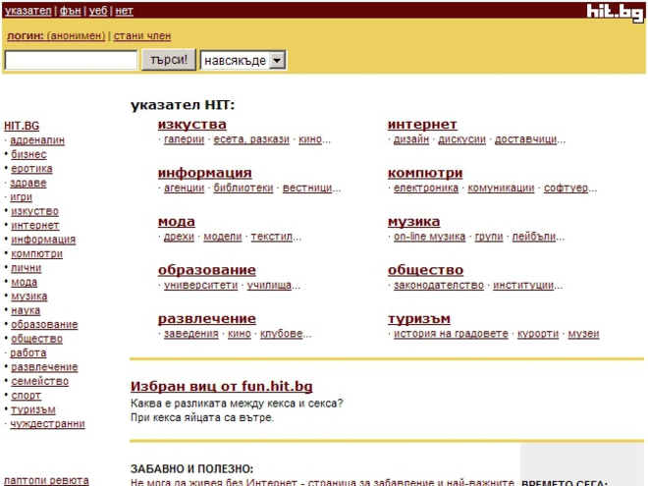Open нет in the top menu

pos(124,11)
